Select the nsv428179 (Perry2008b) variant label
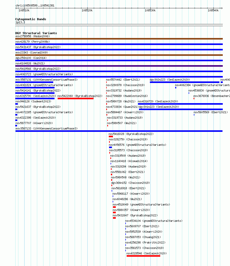The width and height of the screenshot is (230, 266). 33,42
